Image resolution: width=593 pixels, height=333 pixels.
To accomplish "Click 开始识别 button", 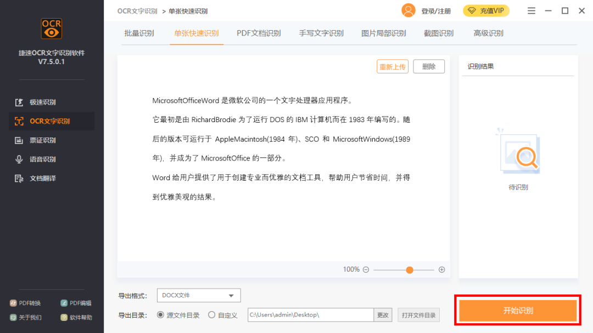I will [518, 311].
